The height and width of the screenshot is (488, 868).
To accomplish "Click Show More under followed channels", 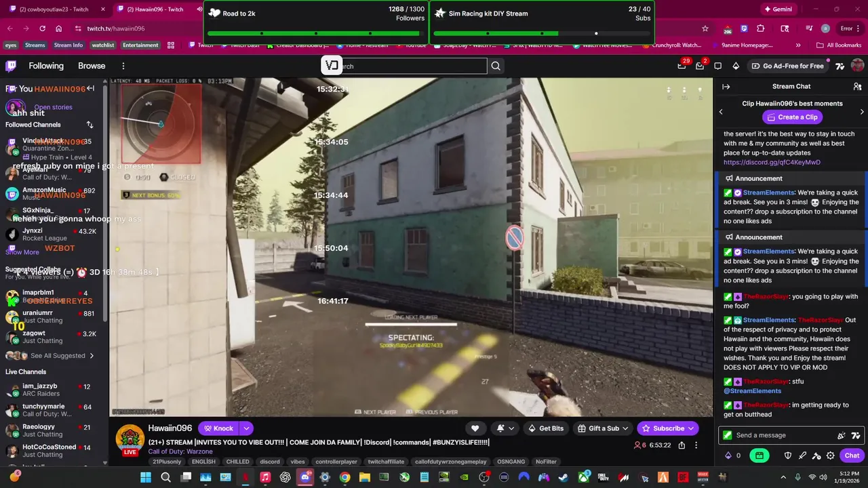I will 22,252.
